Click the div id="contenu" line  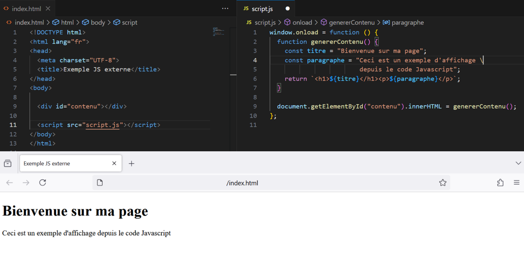82,106
